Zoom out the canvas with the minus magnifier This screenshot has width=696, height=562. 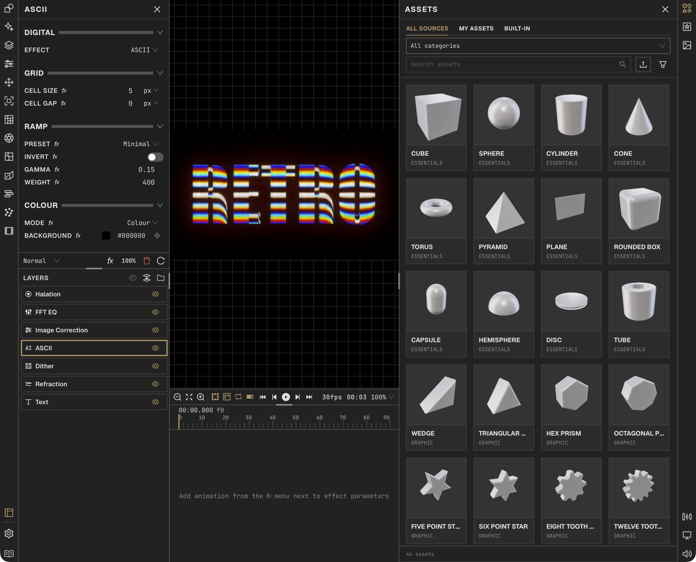(x=177, y=397)
